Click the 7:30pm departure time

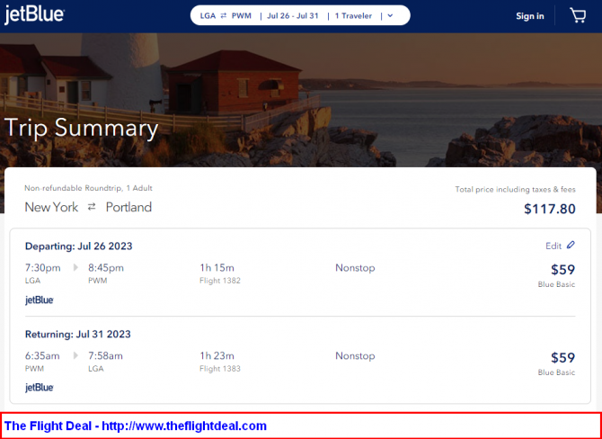(42, 267)
